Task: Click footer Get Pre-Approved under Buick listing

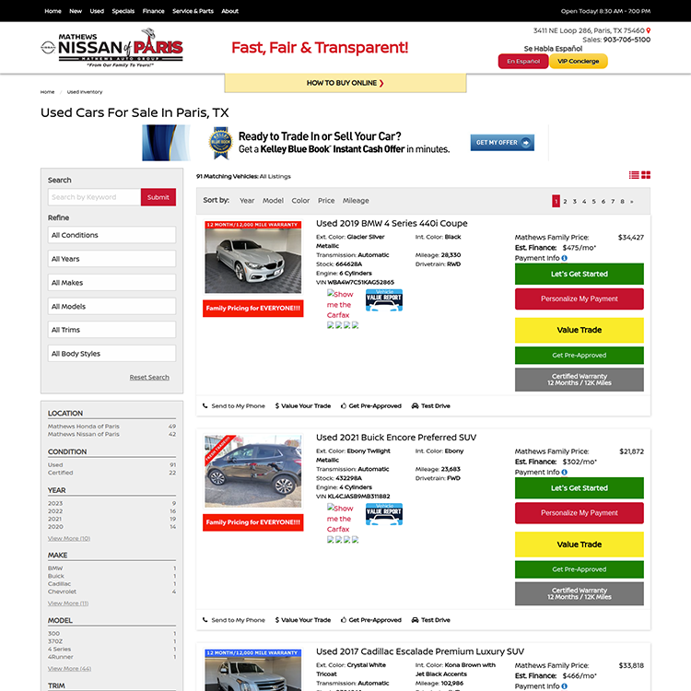Action: (371, 620)
